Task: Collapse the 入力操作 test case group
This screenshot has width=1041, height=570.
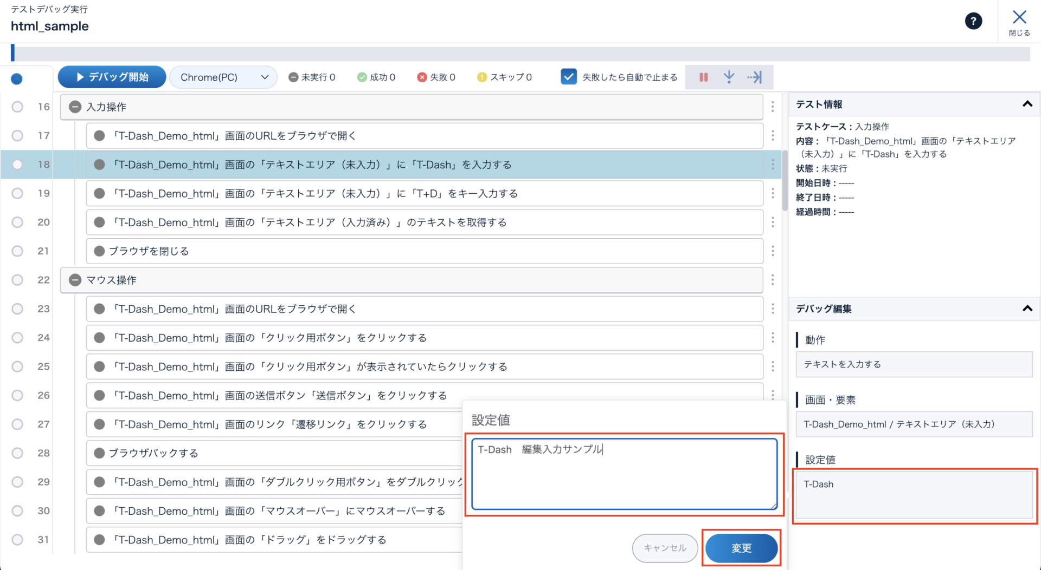Action: (x=75, y=107)
